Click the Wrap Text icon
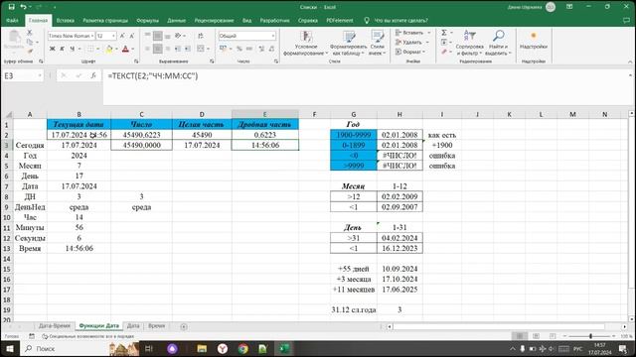Viewport: 636px width, 357px height. pyautogui.click(x=201, y=36)
